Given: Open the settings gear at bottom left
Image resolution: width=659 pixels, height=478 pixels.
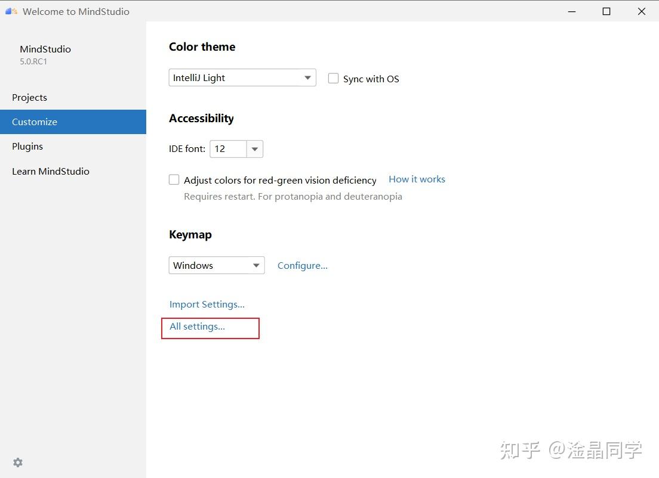Looking at the screenshot, I should pyautogui.click(x=18, y=463).
